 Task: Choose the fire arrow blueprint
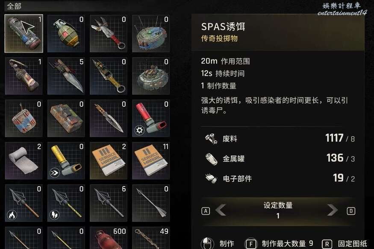pos(24,203)
